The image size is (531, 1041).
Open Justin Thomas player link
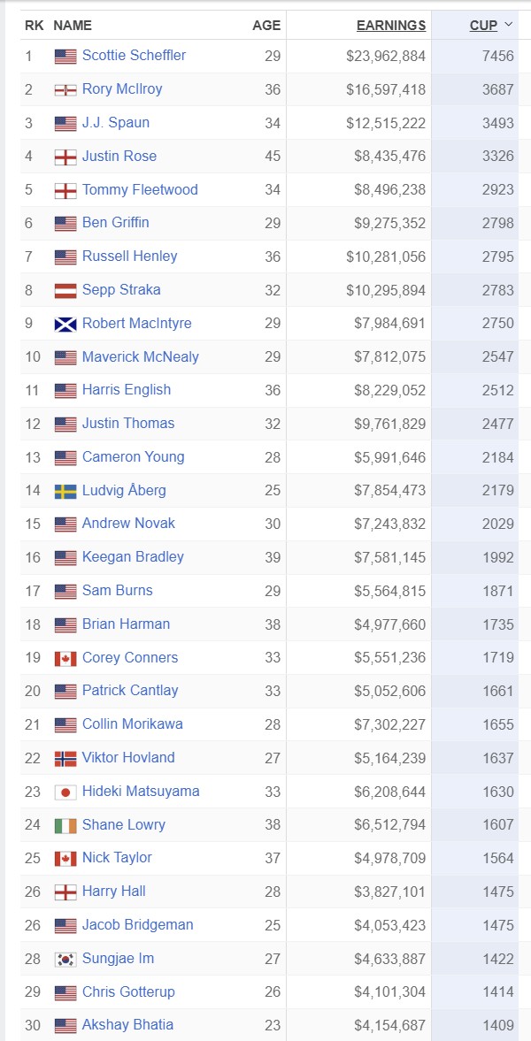coord(128,423)
